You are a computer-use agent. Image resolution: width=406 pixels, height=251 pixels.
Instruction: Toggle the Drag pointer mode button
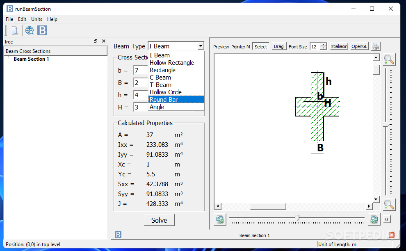point(278,46)
